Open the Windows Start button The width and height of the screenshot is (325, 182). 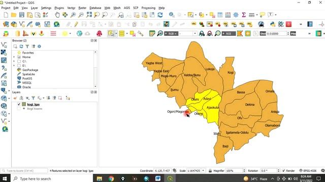click(5, 178)
